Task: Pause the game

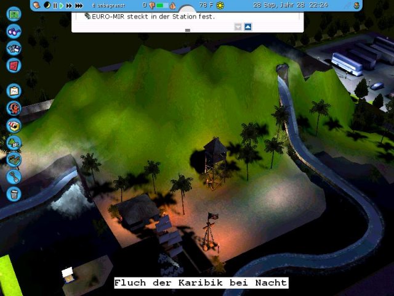Action: click(x=55, y=6)
